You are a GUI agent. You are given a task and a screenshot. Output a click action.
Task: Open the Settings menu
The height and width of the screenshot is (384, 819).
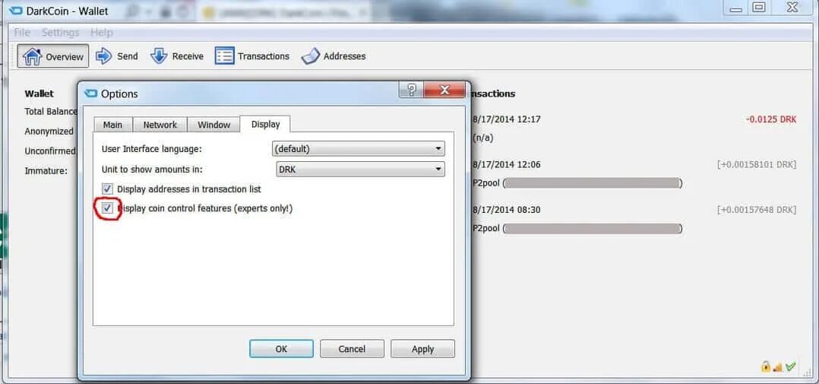[61, 33]
